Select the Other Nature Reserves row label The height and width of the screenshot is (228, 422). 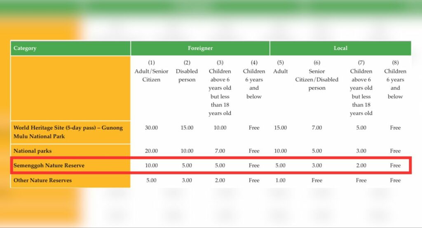[42, 180]
